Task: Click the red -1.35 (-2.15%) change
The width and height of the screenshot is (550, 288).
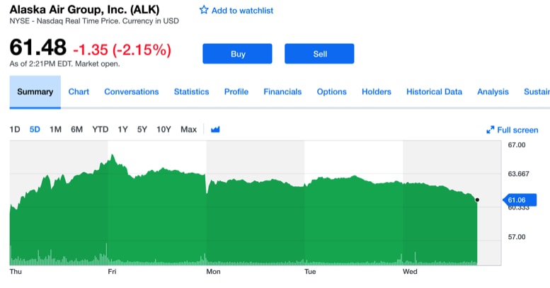Action: coord(122,50)
